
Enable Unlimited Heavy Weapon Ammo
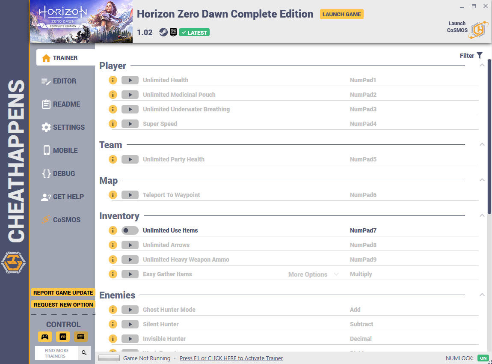(x=130, y=260)
